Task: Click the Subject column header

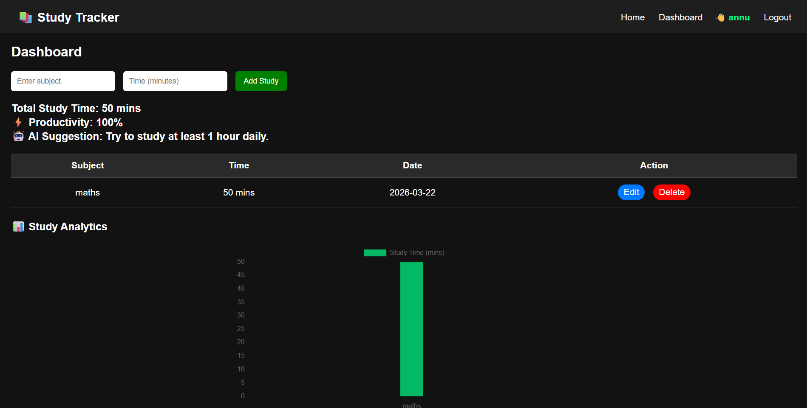Action: 88,165
